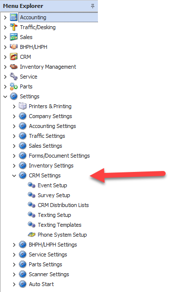
Task: Click the Service wrench icon
Action: (x=14, y=77)
